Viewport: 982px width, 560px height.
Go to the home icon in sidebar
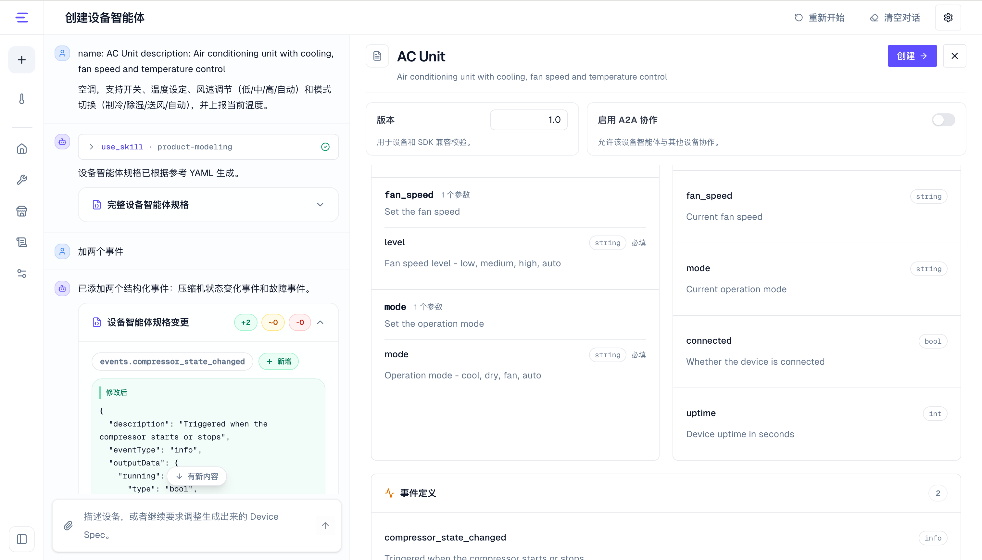click(x=21, y=148)
